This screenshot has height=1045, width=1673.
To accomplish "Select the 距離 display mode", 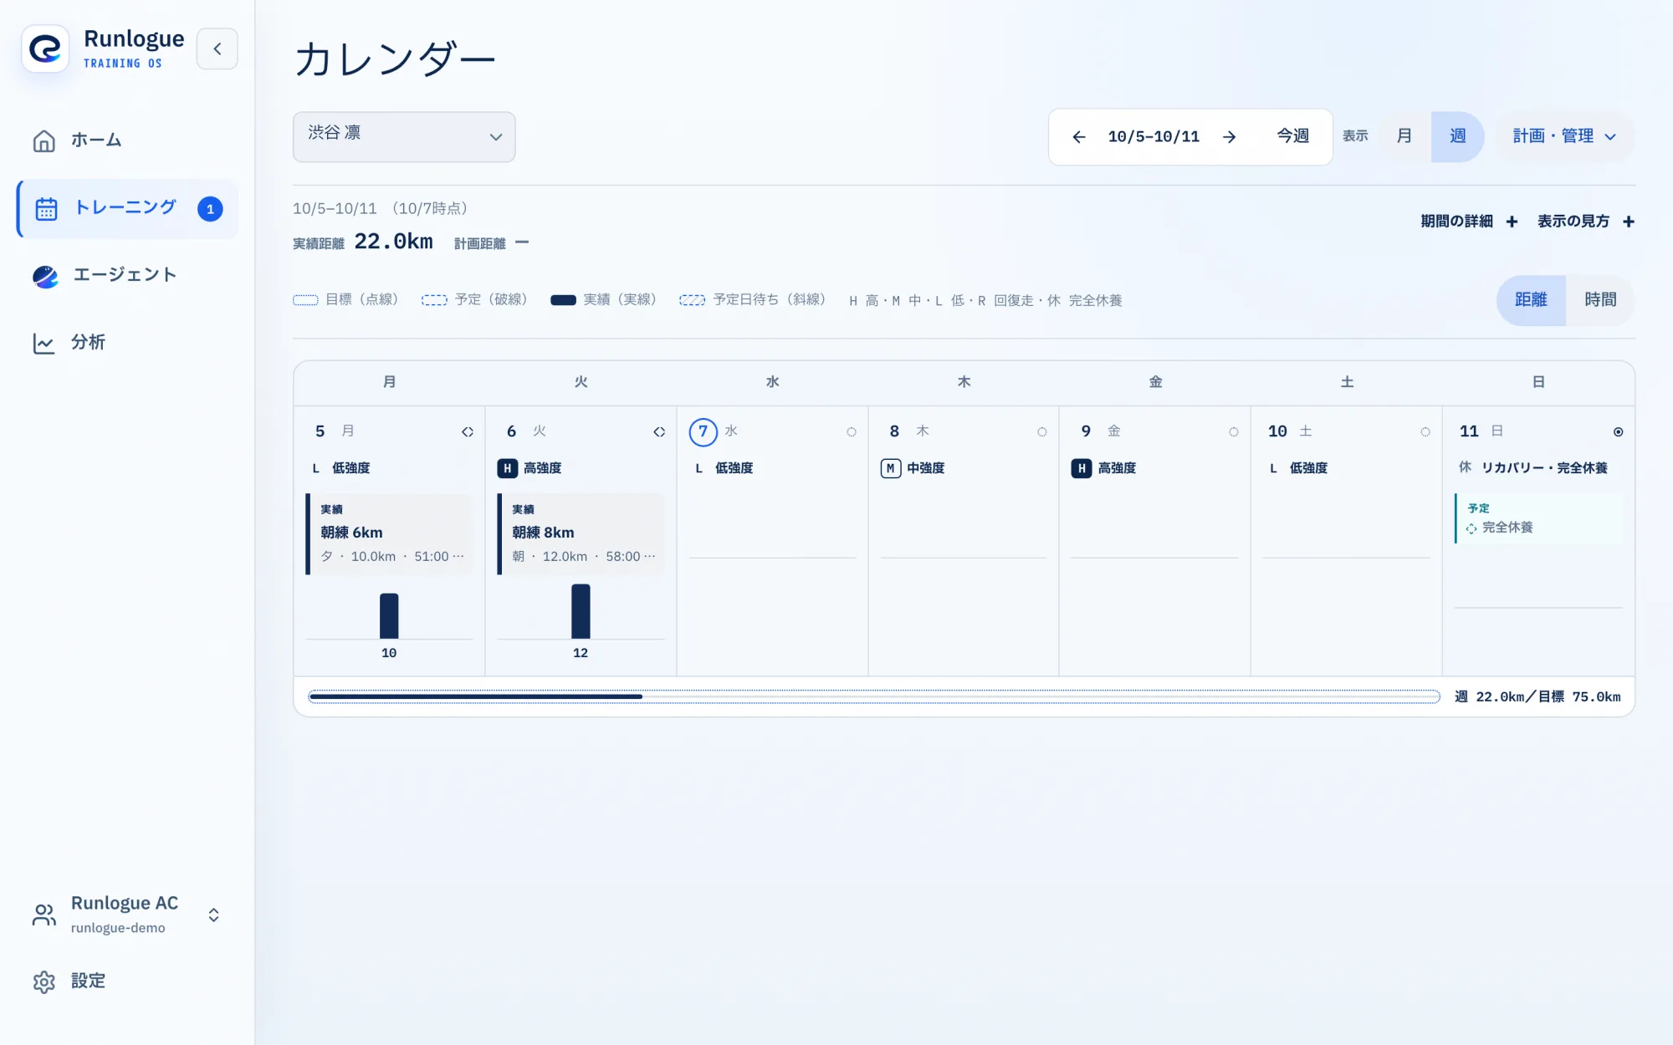I will (1531, 300).
